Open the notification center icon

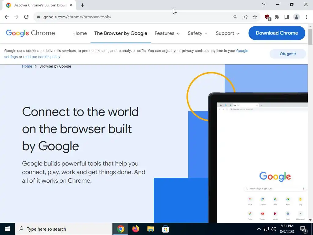(303, 229)
